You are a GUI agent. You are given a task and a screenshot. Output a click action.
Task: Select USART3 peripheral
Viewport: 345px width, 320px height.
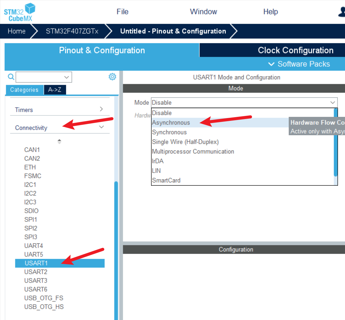(36, 281)
